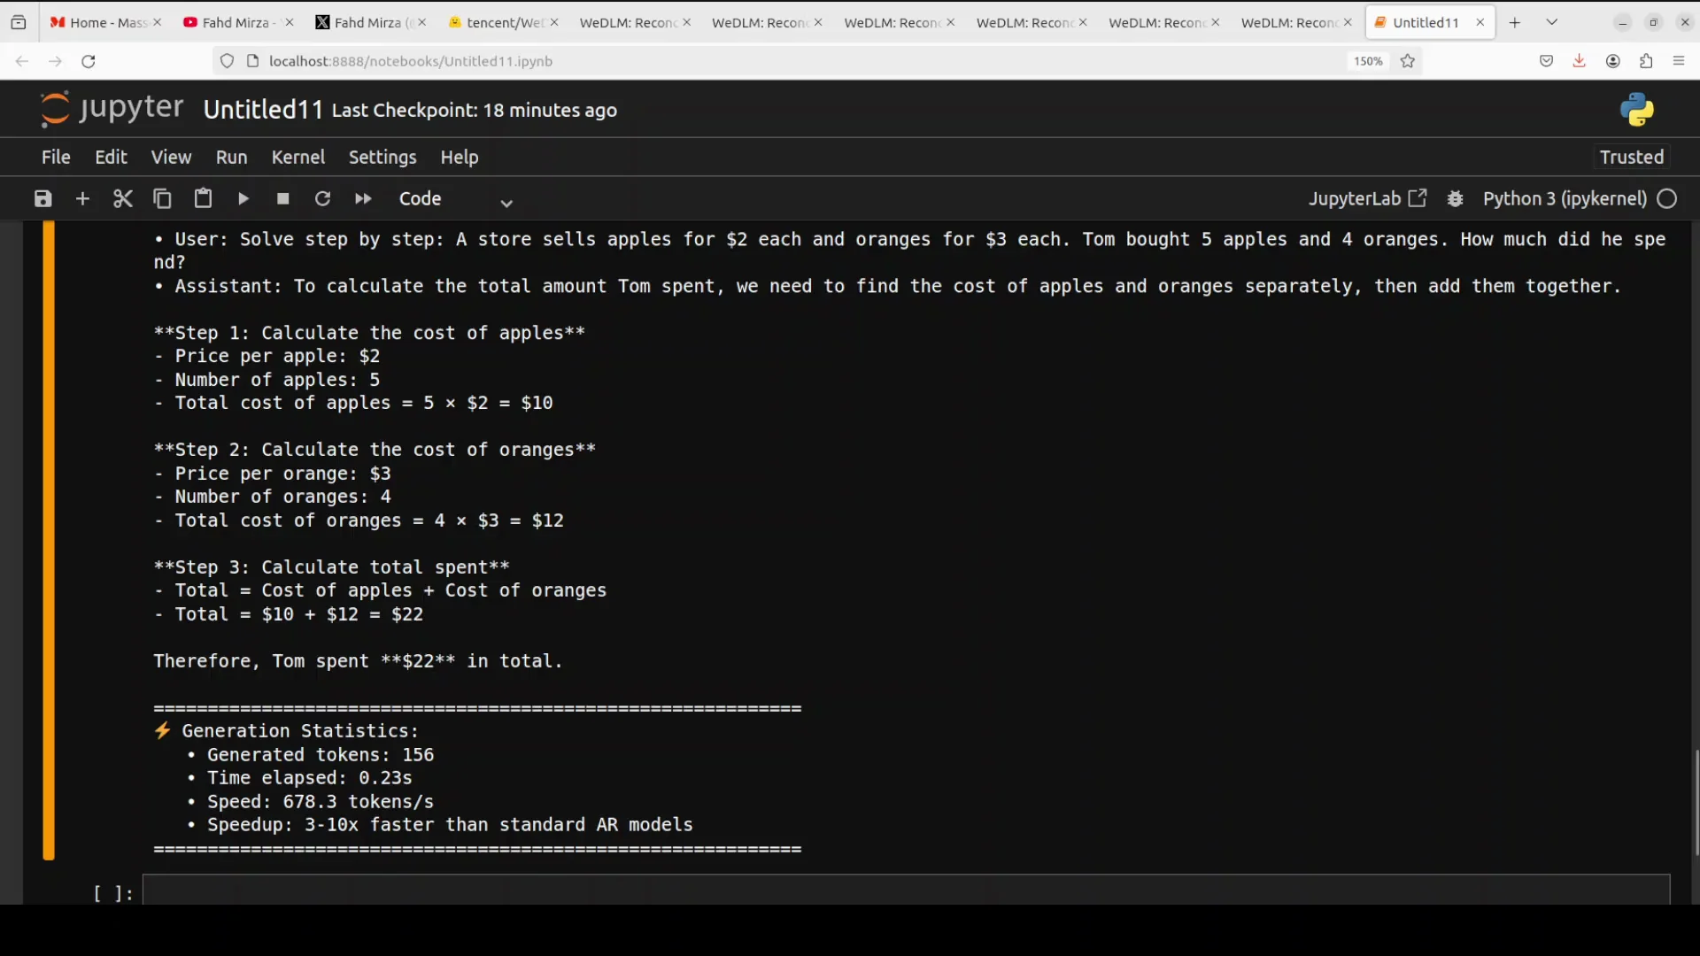
Task: Paste cell from clipboard icon
Action: (203, 199)
